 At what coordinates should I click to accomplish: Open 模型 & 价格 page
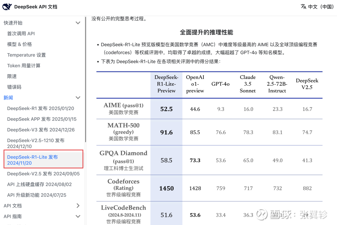tap(19, 44)
